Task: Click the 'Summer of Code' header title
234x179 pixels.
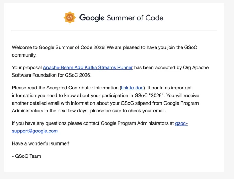Action: point(135,18)
